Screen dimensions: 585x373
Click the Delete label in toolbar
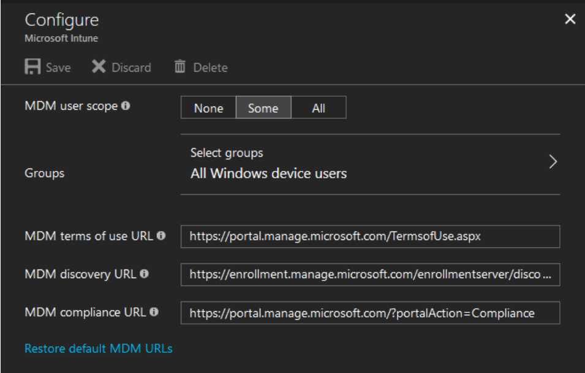pos(211,67)
